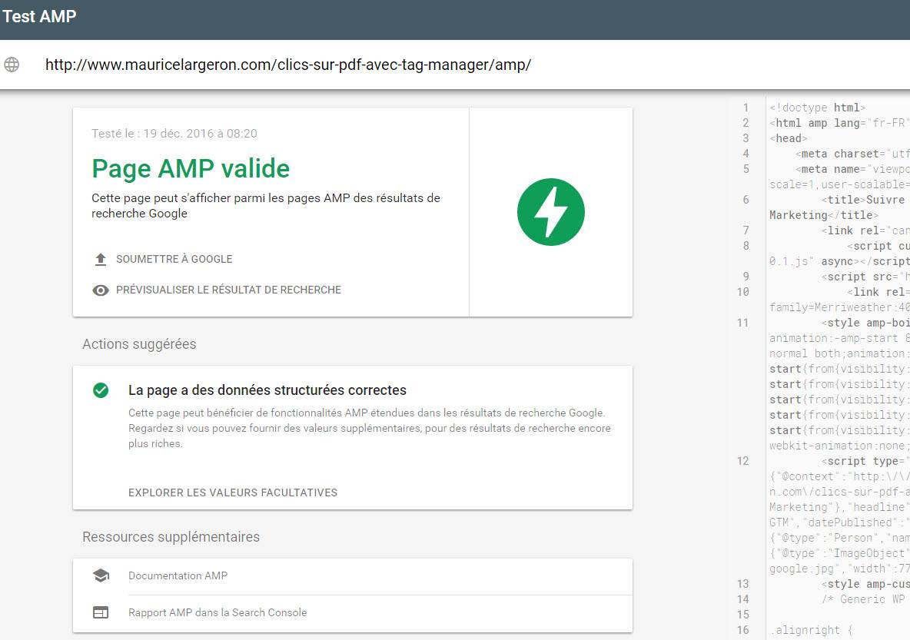
Task: Click the '<head>' line in the code viewer
Action: click(788, 138)
